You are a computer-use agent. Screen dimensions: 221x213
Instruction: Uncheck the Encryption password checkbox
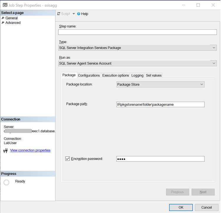(67, 159)
